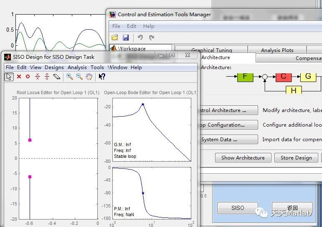The image size is (322, 227).
Task: Select the add real zero (red circle) tool
Action: [x=28, y=77]
